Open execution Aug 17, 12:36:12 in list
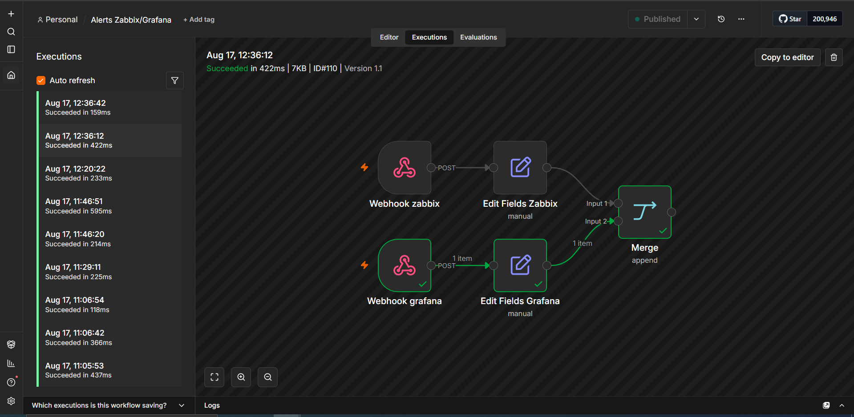 [x=110, y=140]
